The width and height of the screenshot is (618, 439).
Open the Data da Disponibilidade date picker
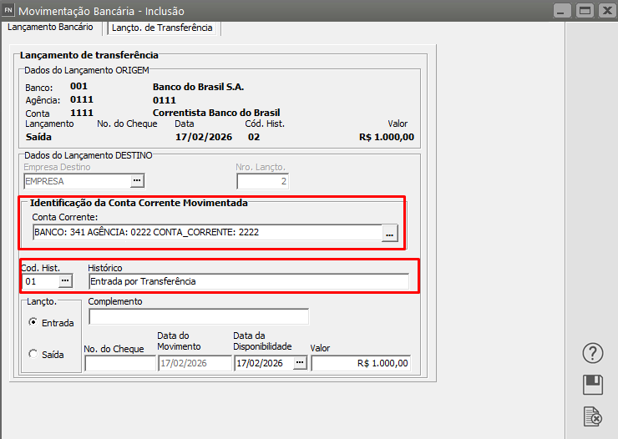299,363
